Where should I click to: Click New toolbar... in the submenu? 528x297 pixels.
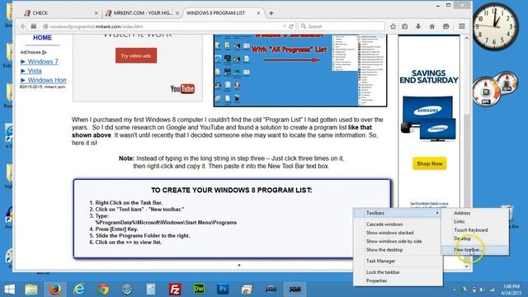tap(475, 250)
